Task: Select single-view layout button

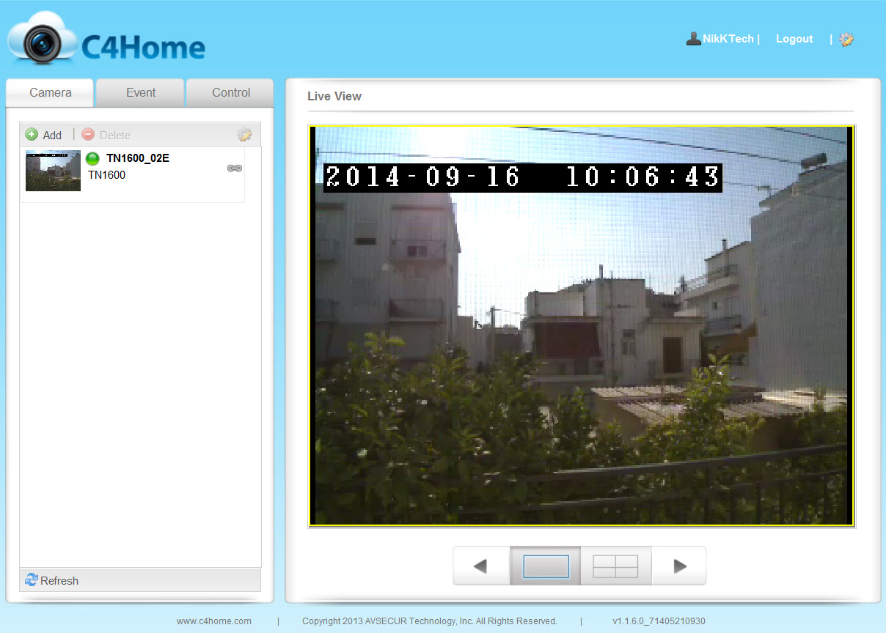Action: click(546, 566)
